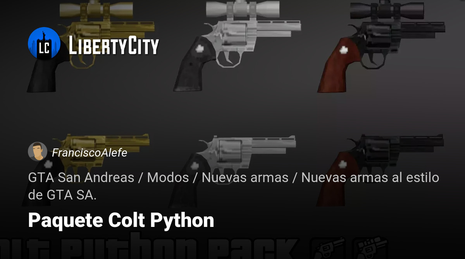The width and height of the screenshot is (465, 259).
Task: Open the first Nuevas armas breadcrumb category
Action: click(245, 178)
